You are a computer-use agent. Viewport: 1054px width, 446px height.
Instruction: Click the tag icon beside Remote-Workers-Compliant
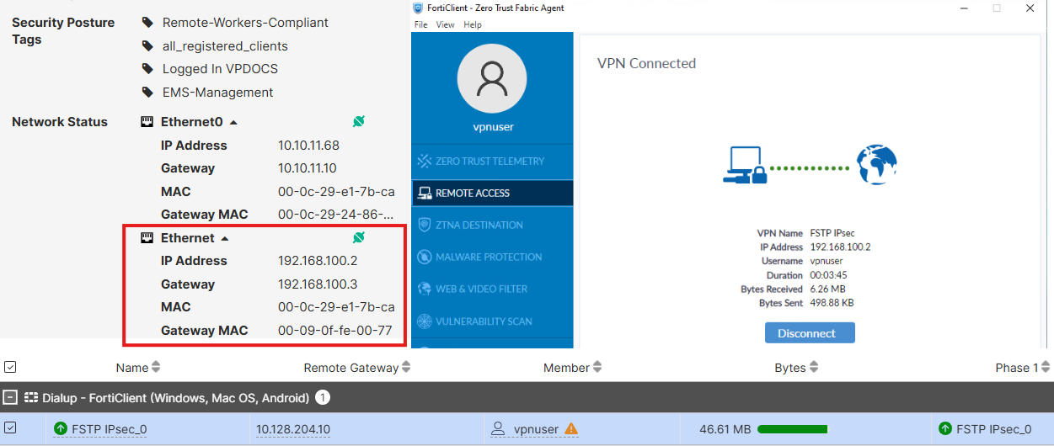tap(148, 23)
